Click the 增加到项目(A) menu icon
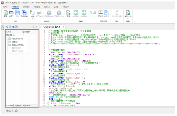 point(10,39)
